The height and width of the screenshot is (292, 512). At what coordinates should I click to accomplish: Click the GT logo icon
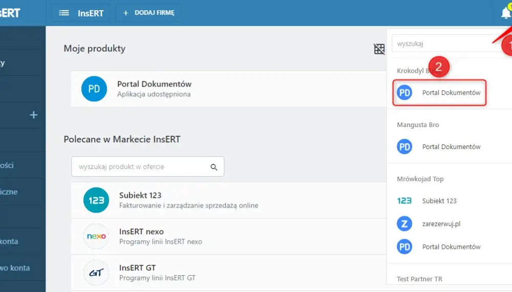coord(96,273)
